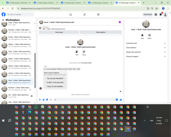Click the Marketplace back arrow
The image size is (171, 137).
click(3, 20)
